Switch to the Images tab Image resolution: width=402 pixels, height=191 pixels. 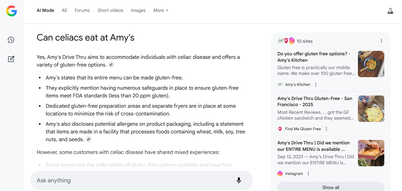coord(138,10)
